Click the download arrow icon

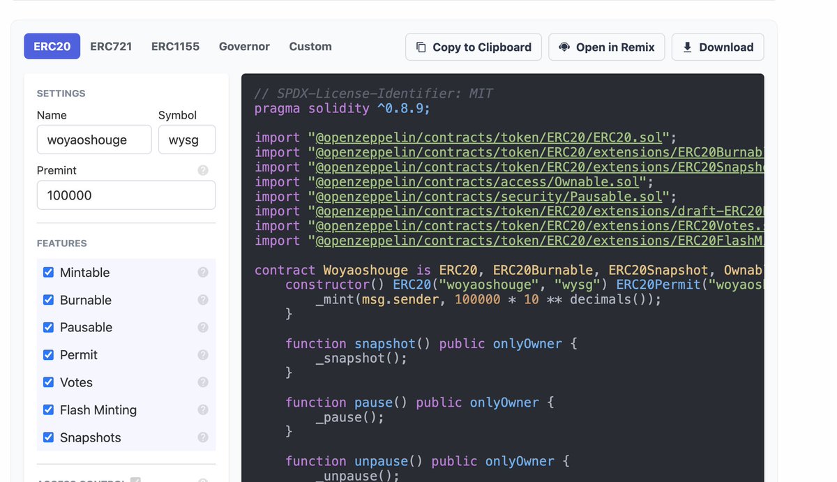[686, 47]
